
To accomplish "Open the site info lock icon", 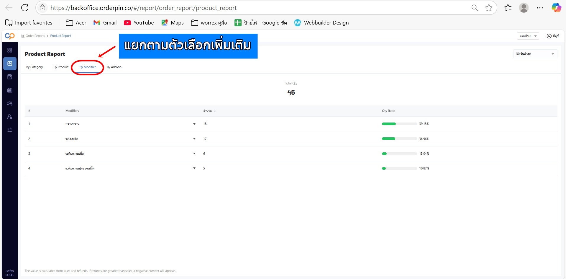I will (x=42, y=8).
